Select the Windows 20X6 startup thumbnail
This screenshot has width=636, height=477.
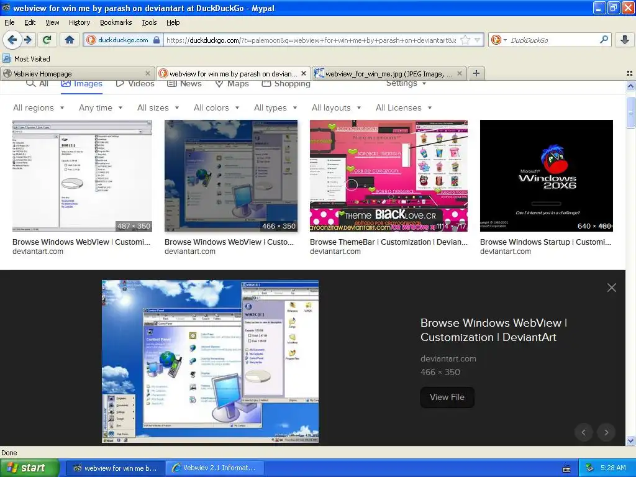point(547,176)
